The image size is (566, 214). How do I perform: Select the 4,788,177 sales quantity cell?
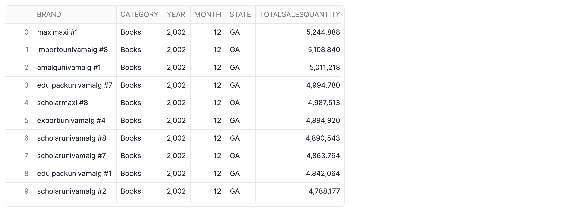(324, 191)
